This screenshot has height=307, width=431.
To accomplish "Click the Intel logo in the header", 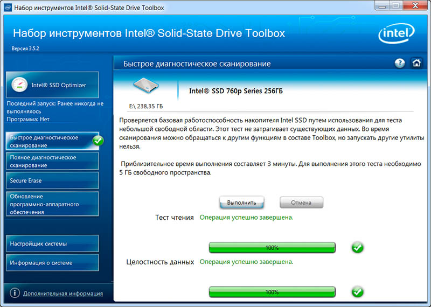I will pos(397,33).
